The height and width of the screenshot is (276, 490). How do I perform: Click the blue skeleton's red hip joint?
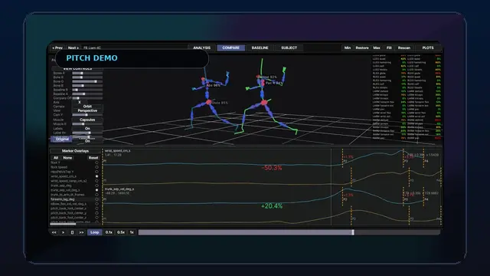pyautogui.click(x=208, y=102)
